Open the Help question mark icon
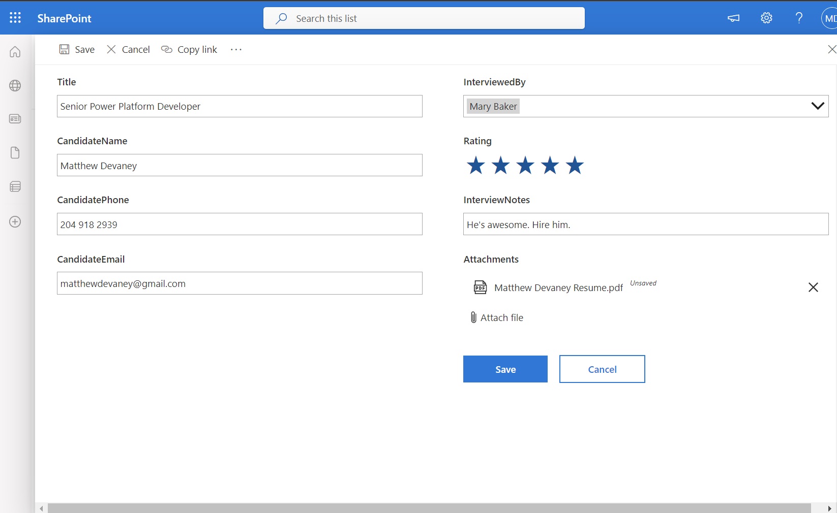837x513 pixels. pos(799,18)
